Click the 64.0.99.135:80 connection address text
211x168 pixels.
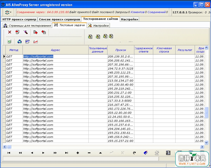pos(58,12)
